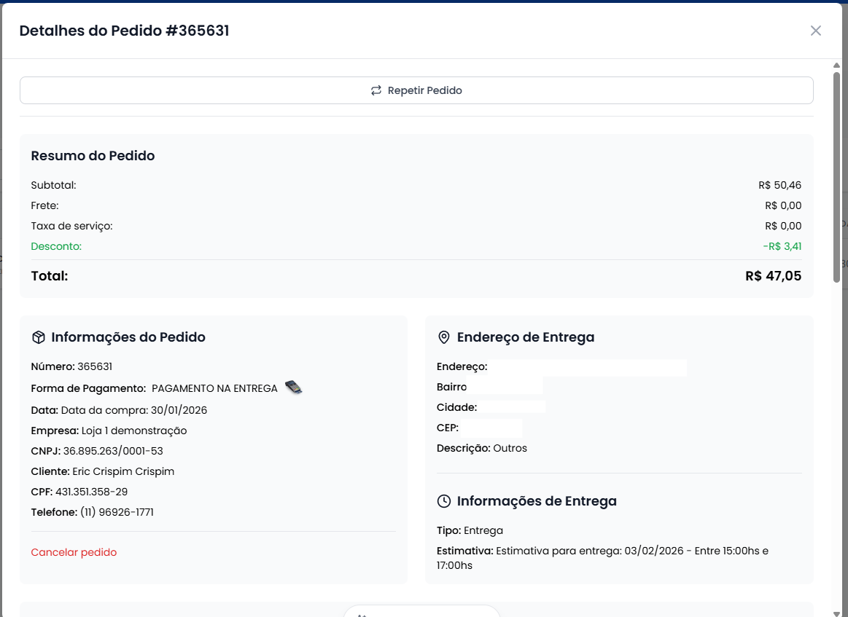
Task: Click the location pin icon by Endereço de Entrega
Action: 443,337
